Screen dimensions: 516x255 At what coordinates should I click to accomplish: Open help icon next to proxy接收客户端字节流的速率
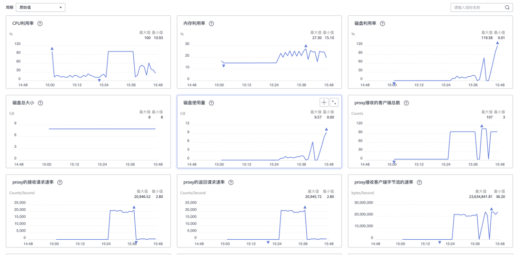(x=419, y=183)
